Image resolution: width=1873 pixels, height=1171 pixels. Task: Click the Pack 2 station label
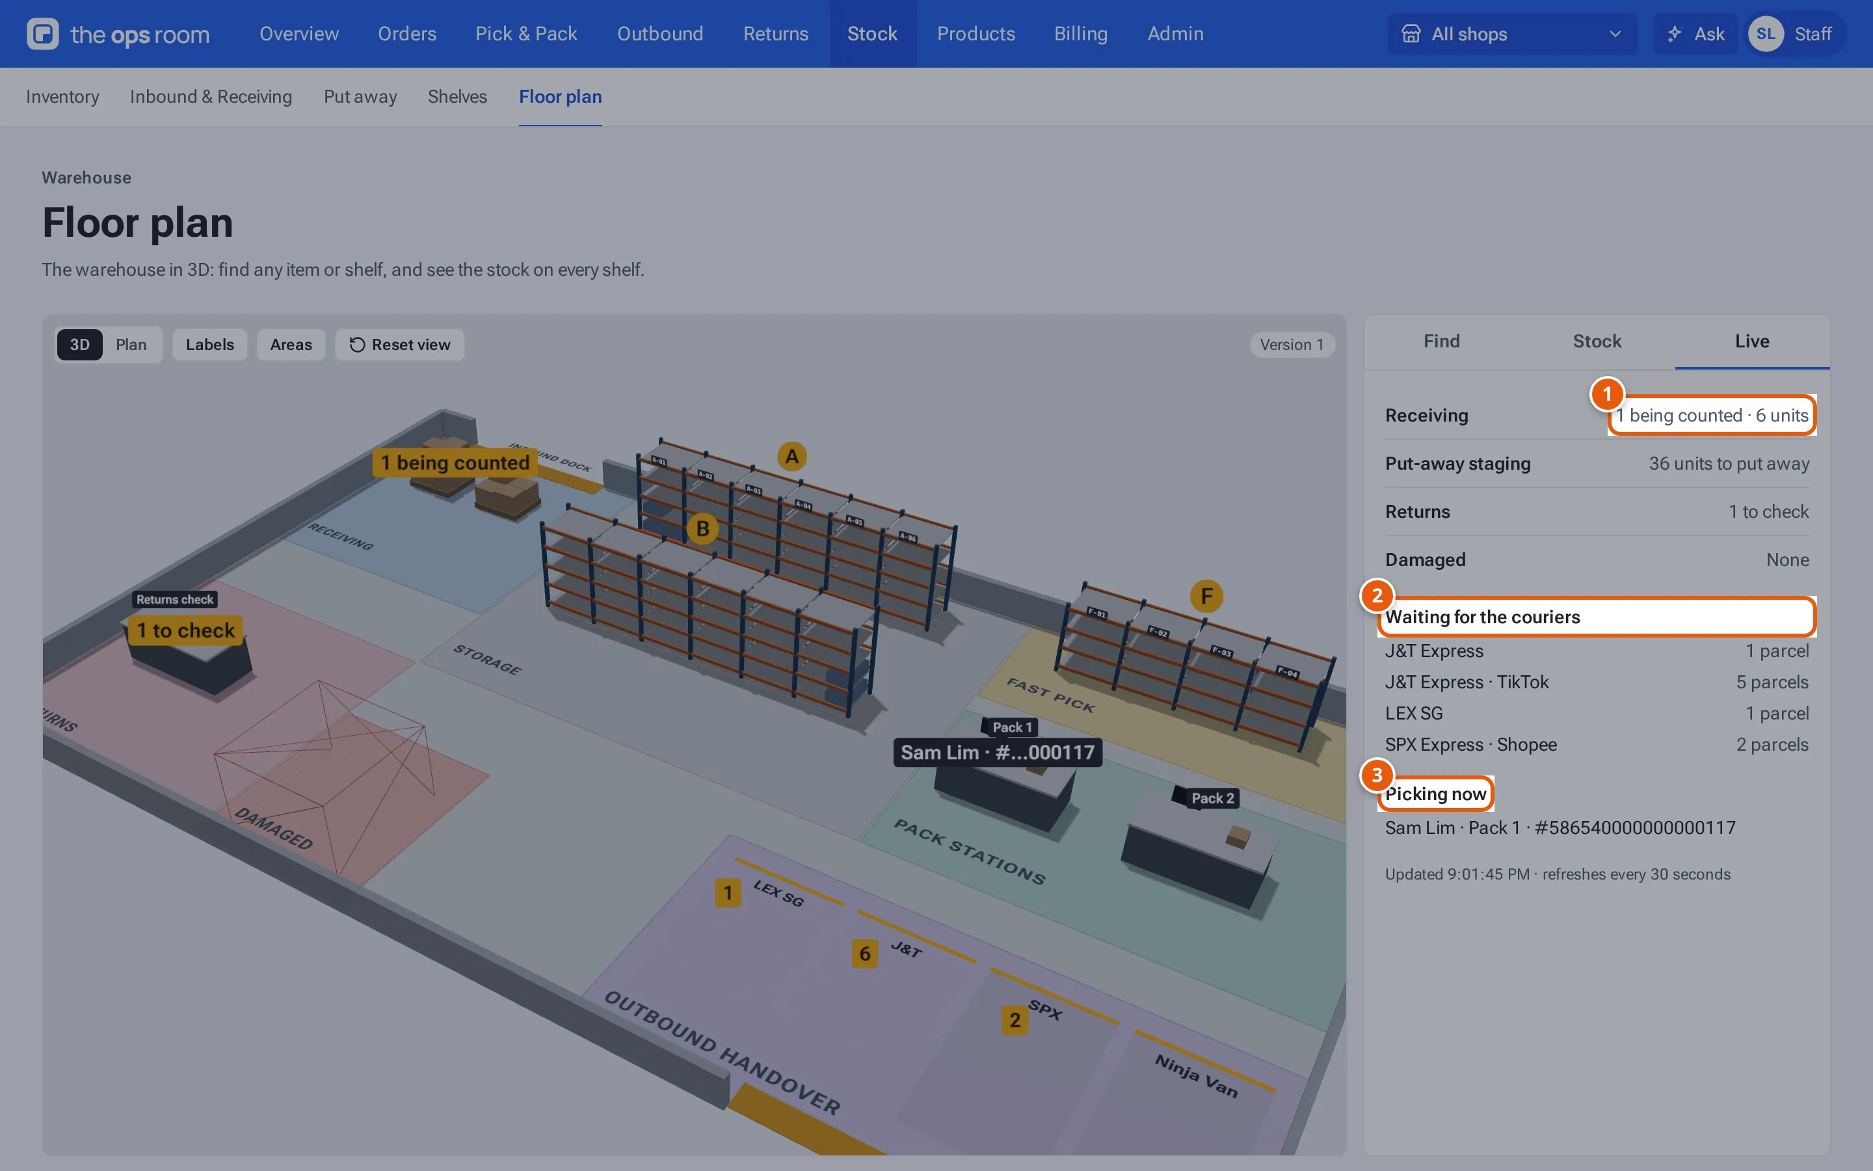pos(1212,798)
